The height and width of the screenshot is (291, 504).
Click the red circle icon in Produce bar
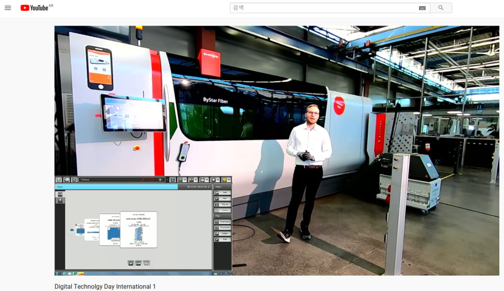152,180
